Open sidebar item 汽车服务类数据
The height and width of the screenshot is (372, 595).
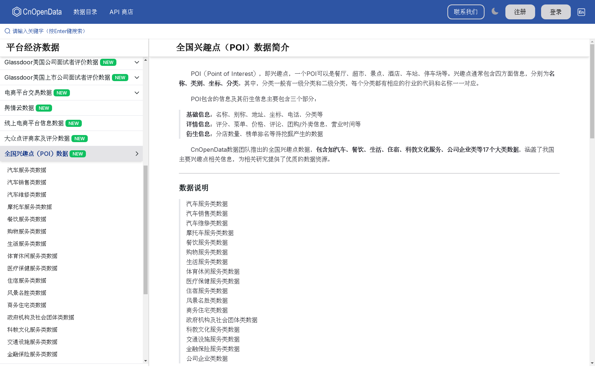click(x=27, y=170)
